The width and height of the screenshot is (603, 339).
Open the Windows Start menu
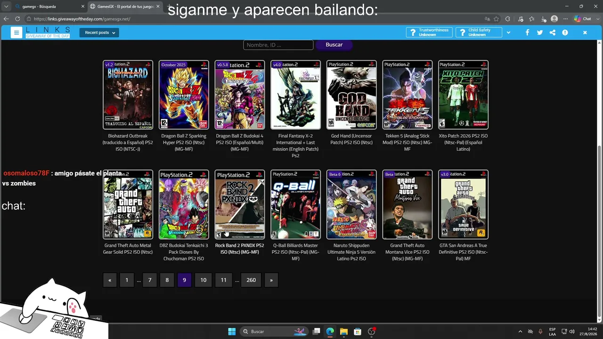[232, 331]
